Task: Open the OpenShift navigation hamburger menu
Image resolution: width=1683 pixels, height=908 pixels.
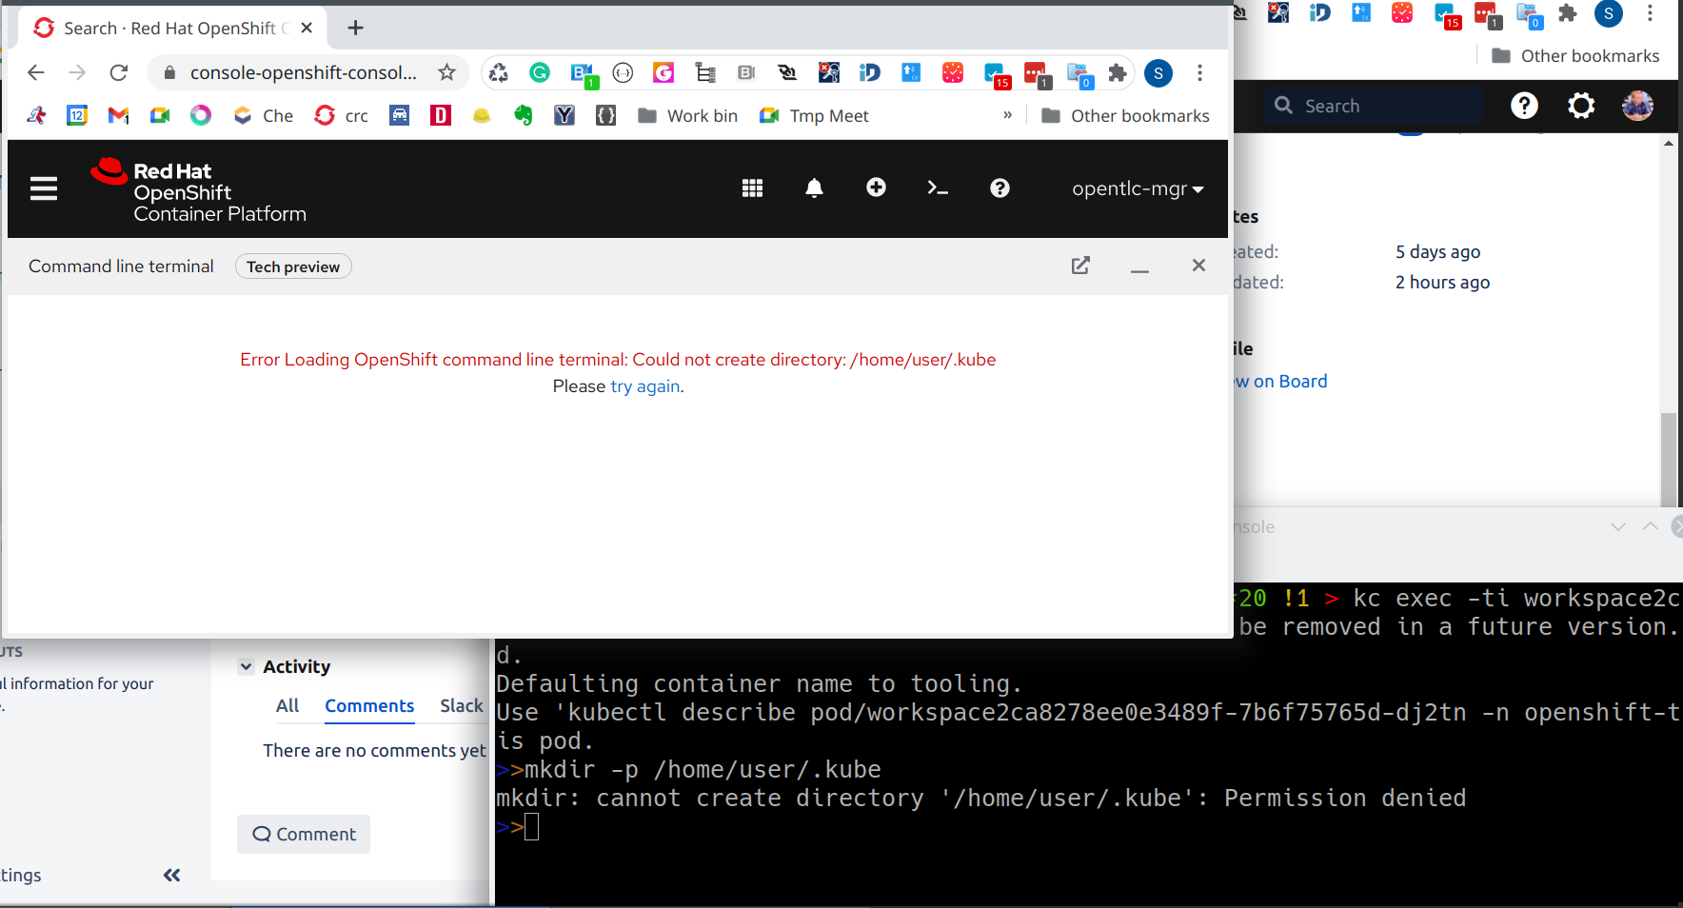Action: coord(44,188)
